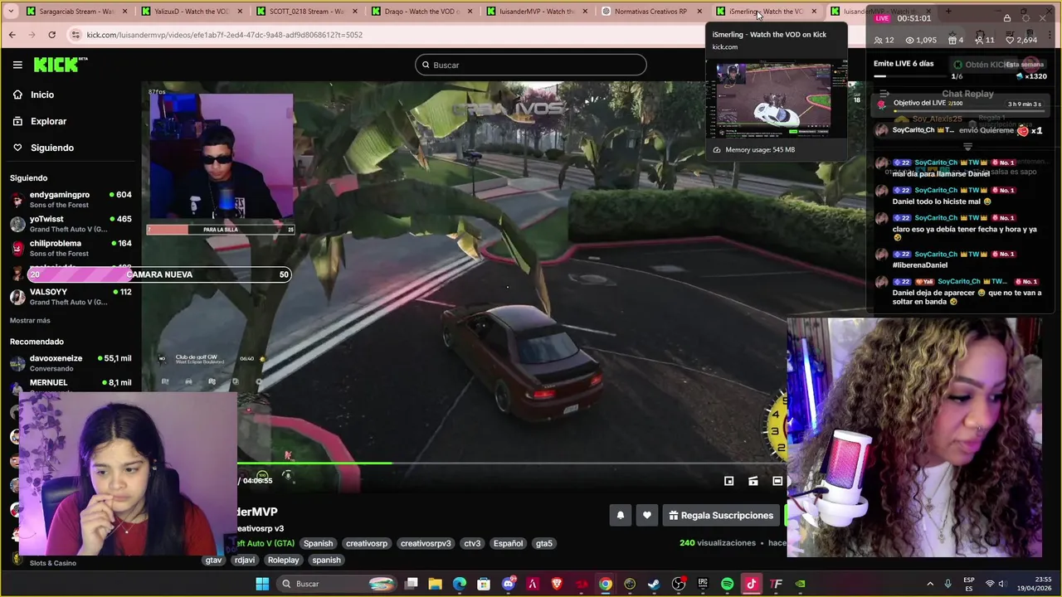Open Discord from the taskbar
Image resolution: width=1062 pixels, height=597 pixels.
coord(509,584)
